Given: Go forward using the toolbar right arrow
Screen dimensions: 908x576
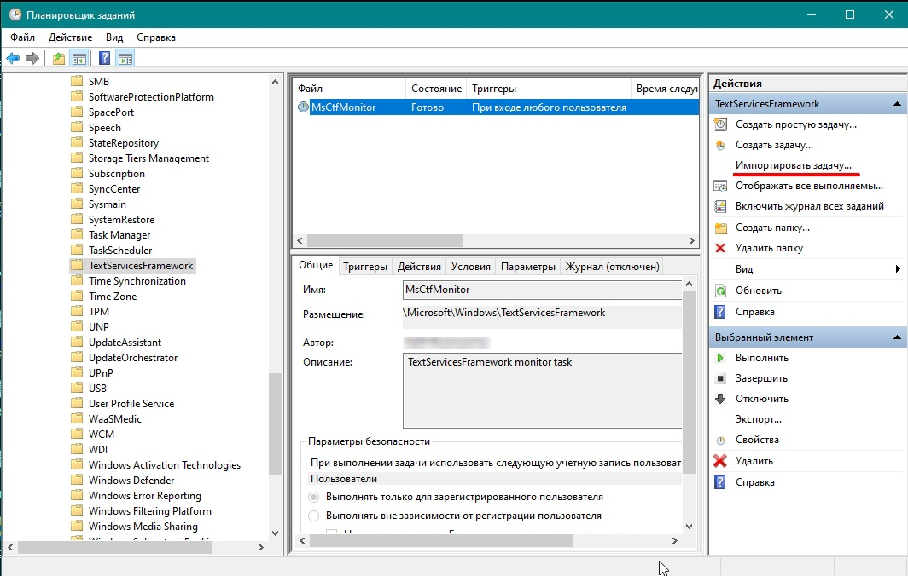Looking at the screenshot, I should pyautogui.click(x=32, y=59).
